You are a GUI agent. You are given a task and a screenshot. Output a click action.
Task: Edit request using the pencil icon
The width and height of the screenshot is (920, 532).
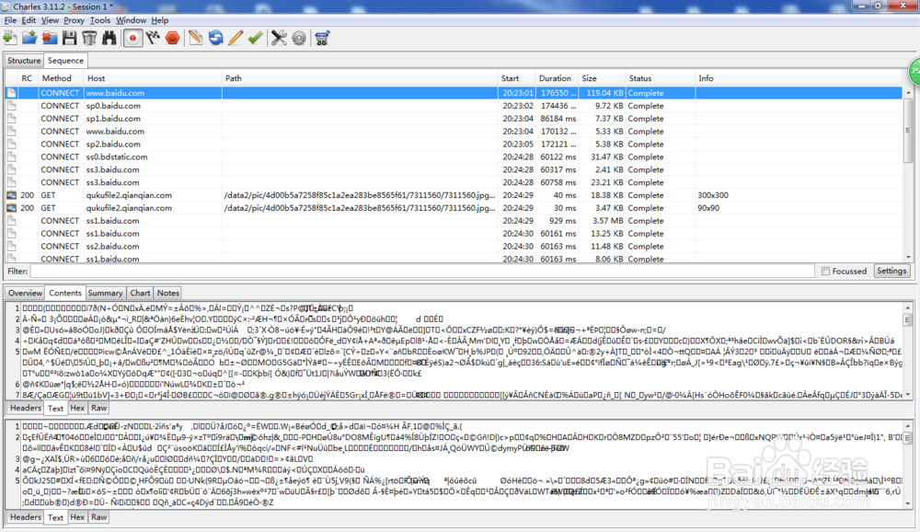pos(236,38)
